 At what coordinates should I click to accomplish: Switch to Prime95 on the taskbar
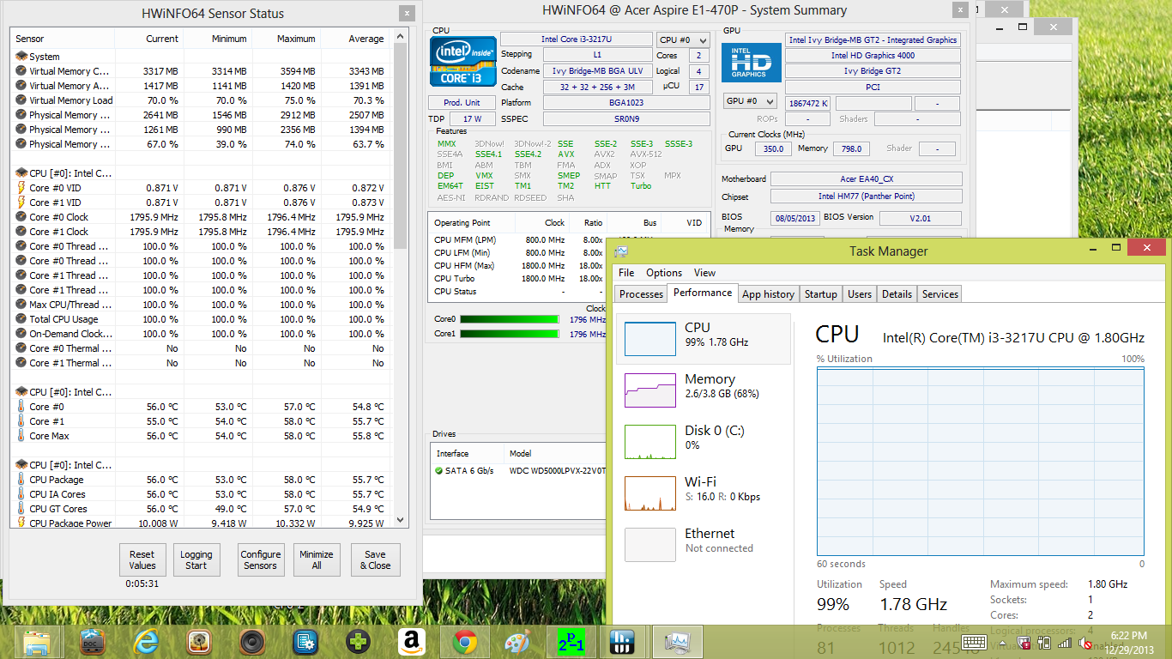571,642
